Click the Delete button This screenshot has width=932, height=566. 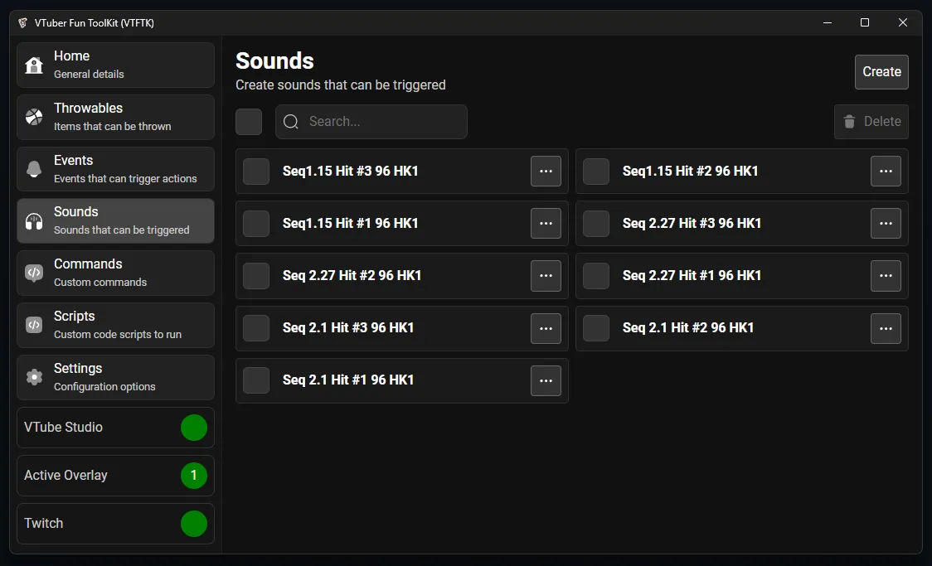(x=871, y=122)
